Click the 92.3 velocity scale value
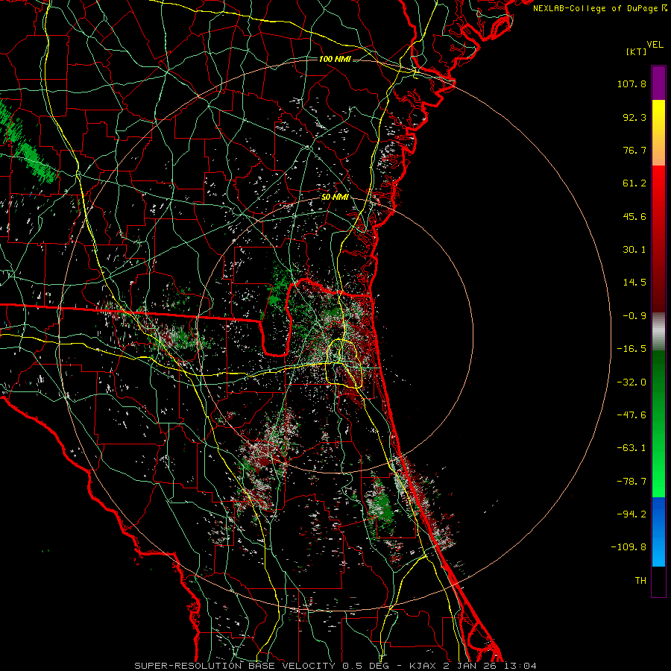The width and height of the screenshot is (671, 671). (634, 117)
